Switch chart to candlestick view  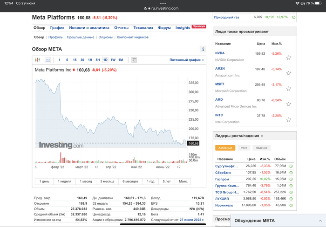tap(38, 60)
